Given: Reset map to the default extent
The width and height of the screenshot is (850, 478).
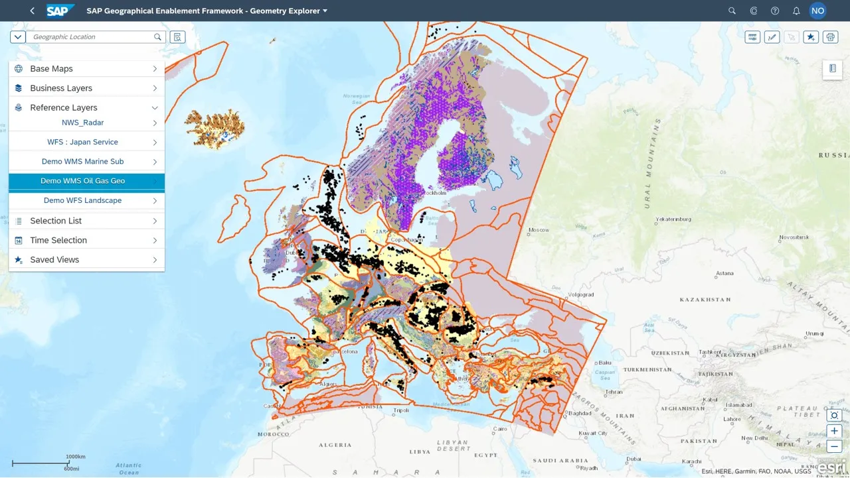Looking at the screenshot, I should (x=835, y=416).
